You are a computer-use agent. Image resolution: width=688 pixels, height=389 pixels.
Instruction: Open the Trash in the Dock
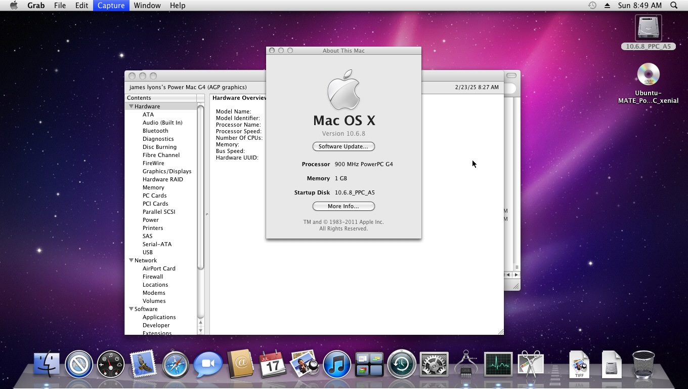point(643,365)
